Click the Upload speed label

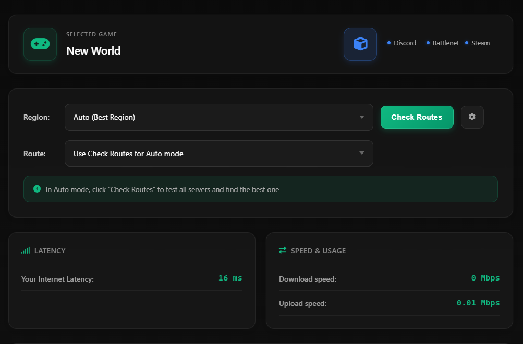pos(302,304)
